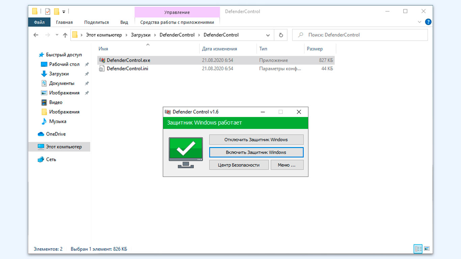Select DefenderControl.exe file
Viewport: 461px width, 259px height.
pyautogui.click(x=216, y=60)
